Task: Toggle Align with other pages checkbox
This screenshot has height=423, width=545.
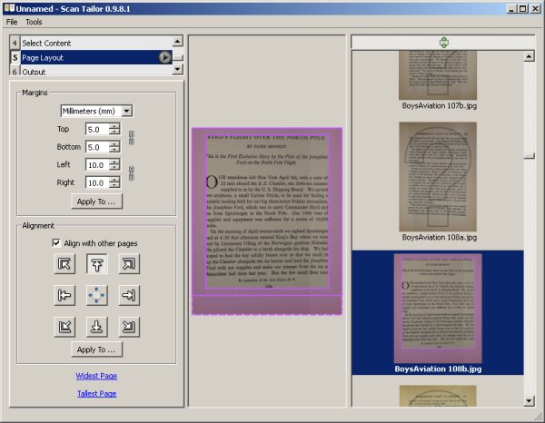Action: (56, 242)
